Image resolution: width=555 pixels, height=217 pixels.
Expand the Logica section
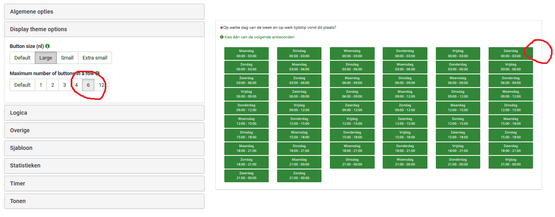click(104, 113)
